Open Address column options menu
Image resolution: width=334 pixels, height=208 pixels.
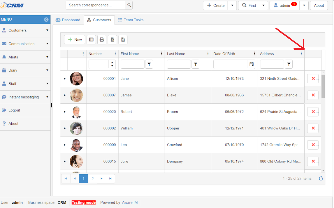tap(301, 53)
